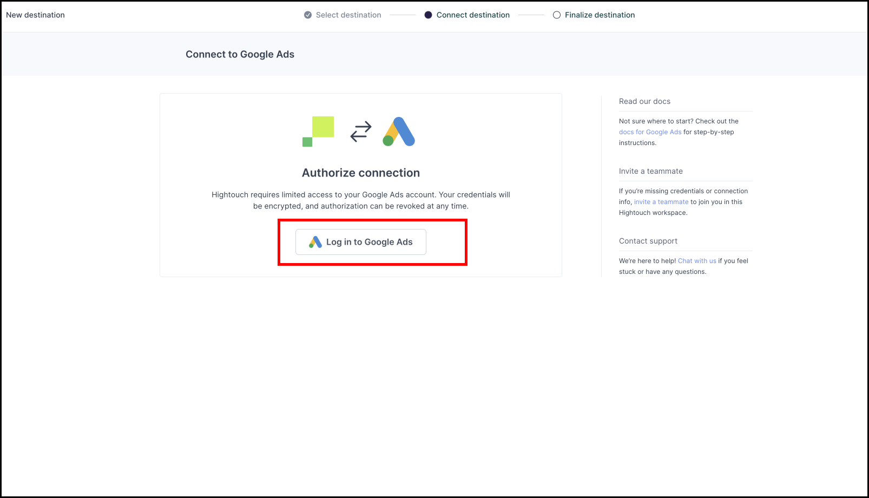The height and width of the screenshot is (498, 869).
Task: Select the Connect destination step indicator
Action: [x=473, y=15]
